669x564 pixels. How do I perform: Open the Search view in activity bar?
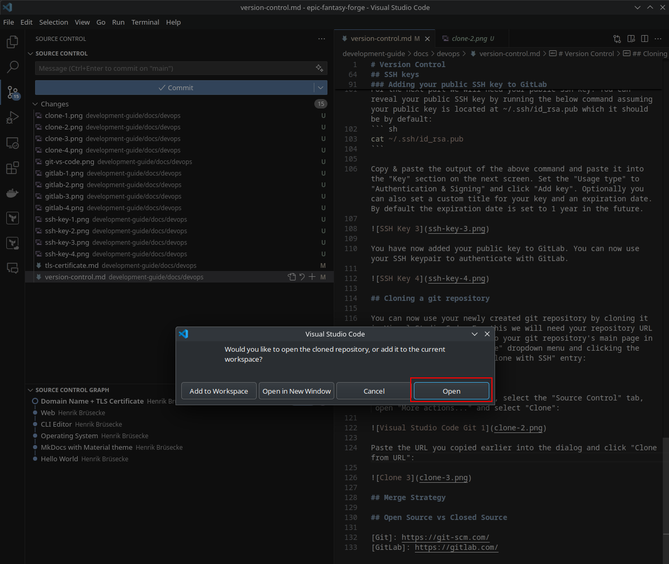click(13, 67)
